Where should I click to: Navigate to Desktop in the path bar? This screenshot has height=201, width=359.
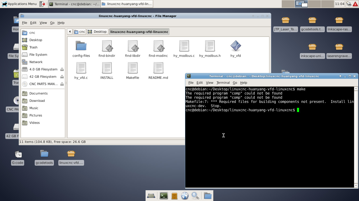[97, 32]
